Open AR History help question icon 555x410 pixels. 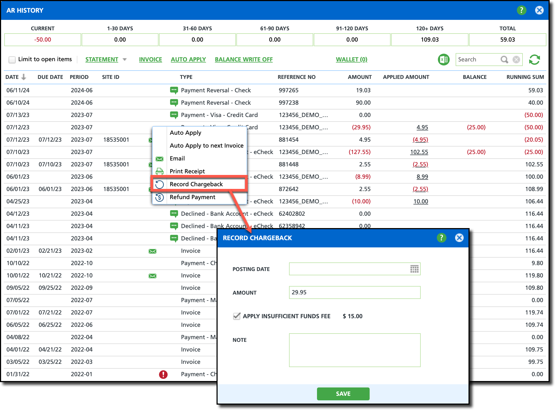pyautogui.click(x=521, y=10)
